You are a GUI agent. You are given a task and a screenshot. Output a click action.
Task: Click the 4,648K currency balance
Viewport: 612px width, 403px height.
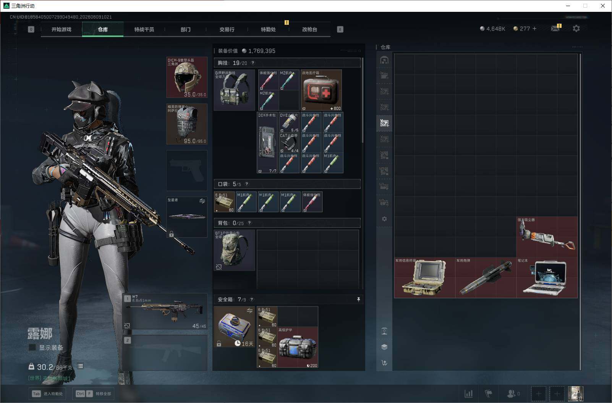(492, 29)
